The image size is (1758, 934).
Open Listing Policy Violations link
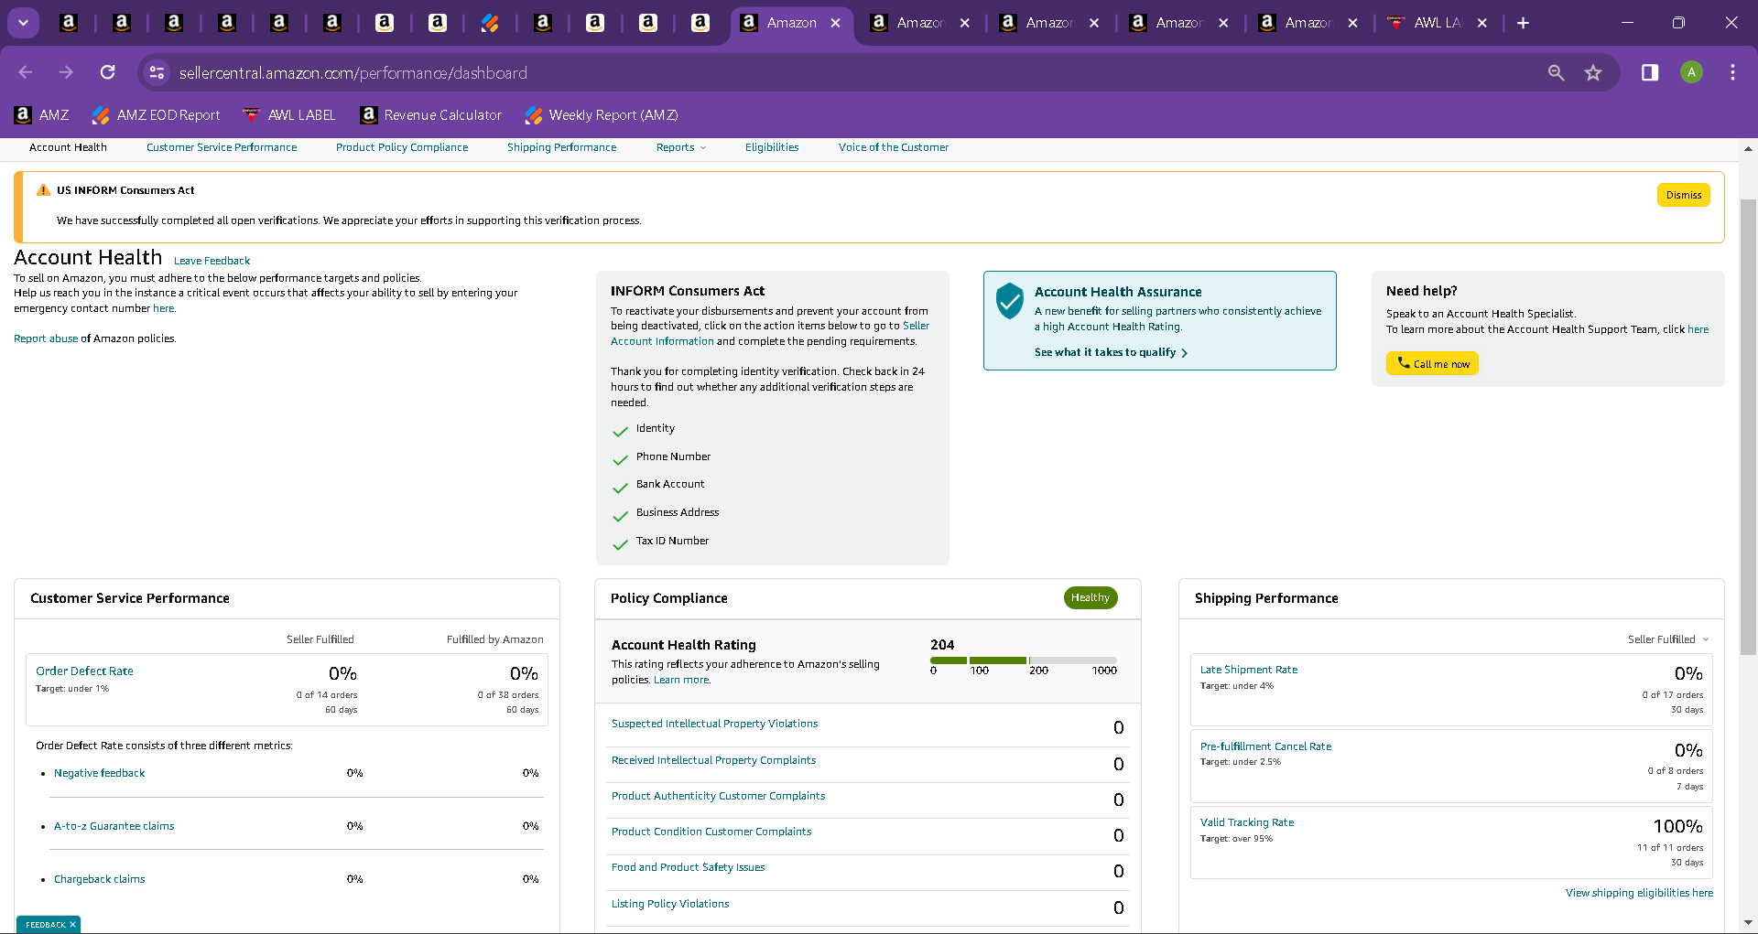point(670,904)
